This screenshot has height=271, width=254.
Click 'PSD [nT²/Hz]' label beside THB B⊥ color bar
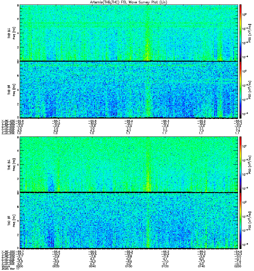[250, 33]
